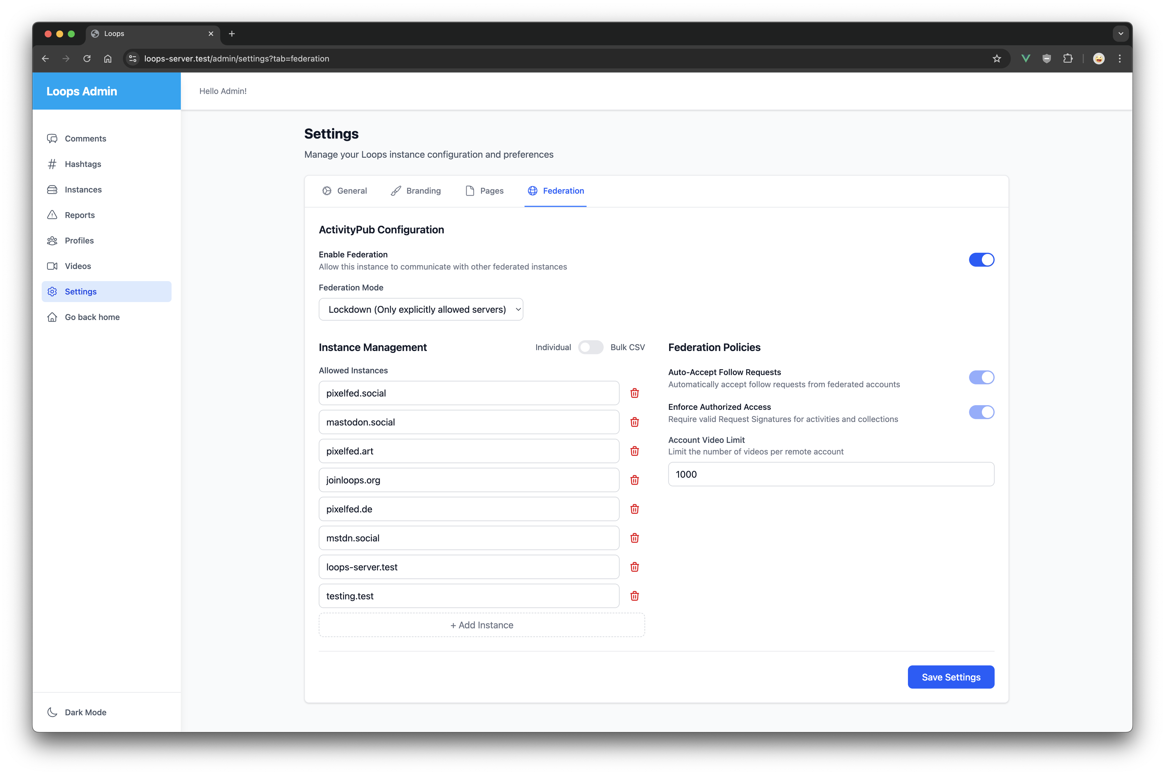
Task: Click trash icon next to joinloops.org
Action: 635,480
